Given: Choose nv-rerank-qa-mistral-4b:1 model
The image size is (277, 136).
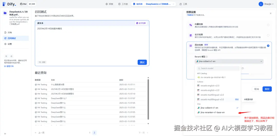Looking at the screenshot, I should coord(218,77).
